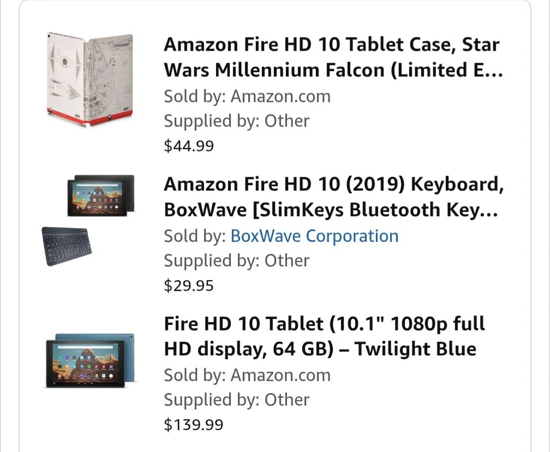Click the $139.99 price of the tablet
Screen dimensions: 550x452
click(193, 425)
